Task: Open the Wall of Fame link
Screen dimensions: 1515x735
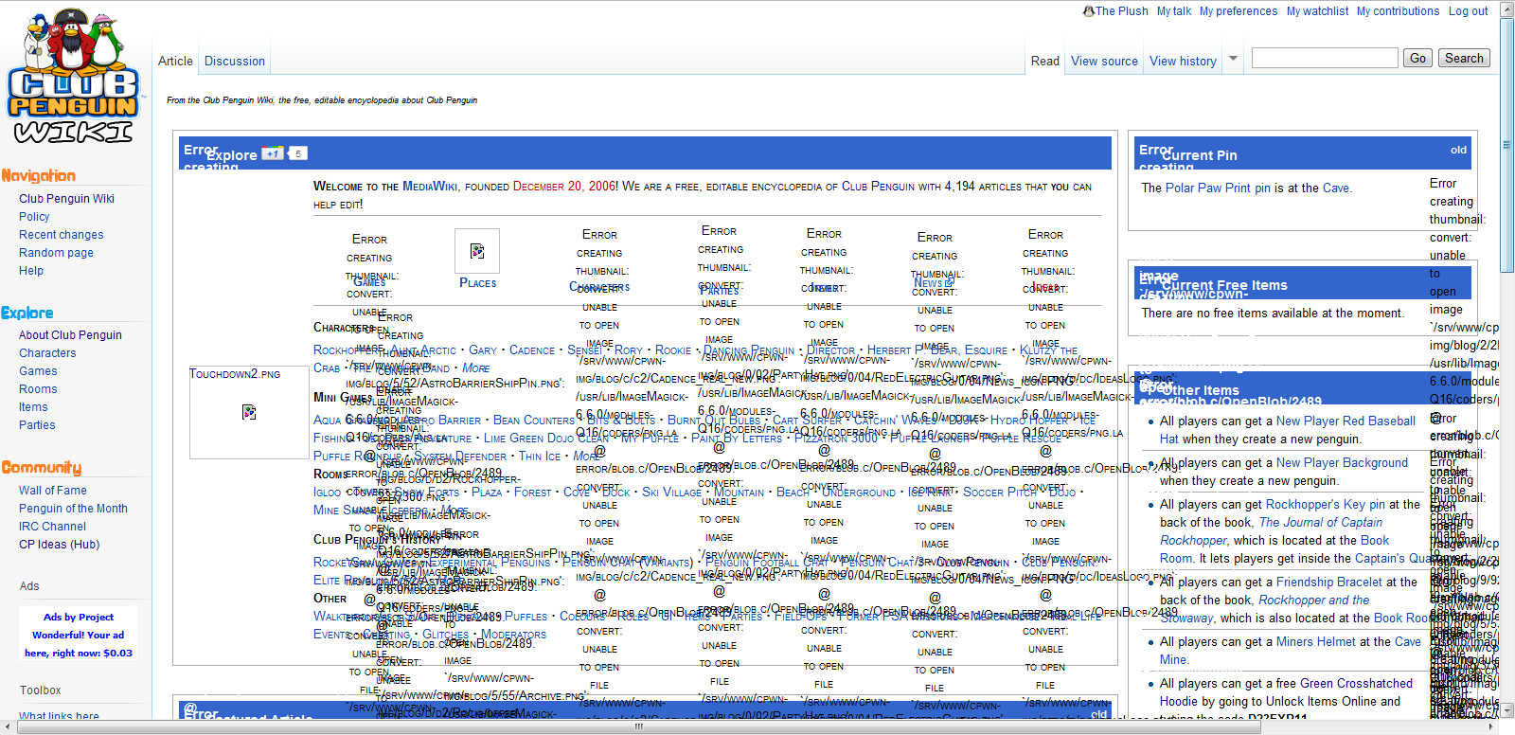Action: pos(53,491)
